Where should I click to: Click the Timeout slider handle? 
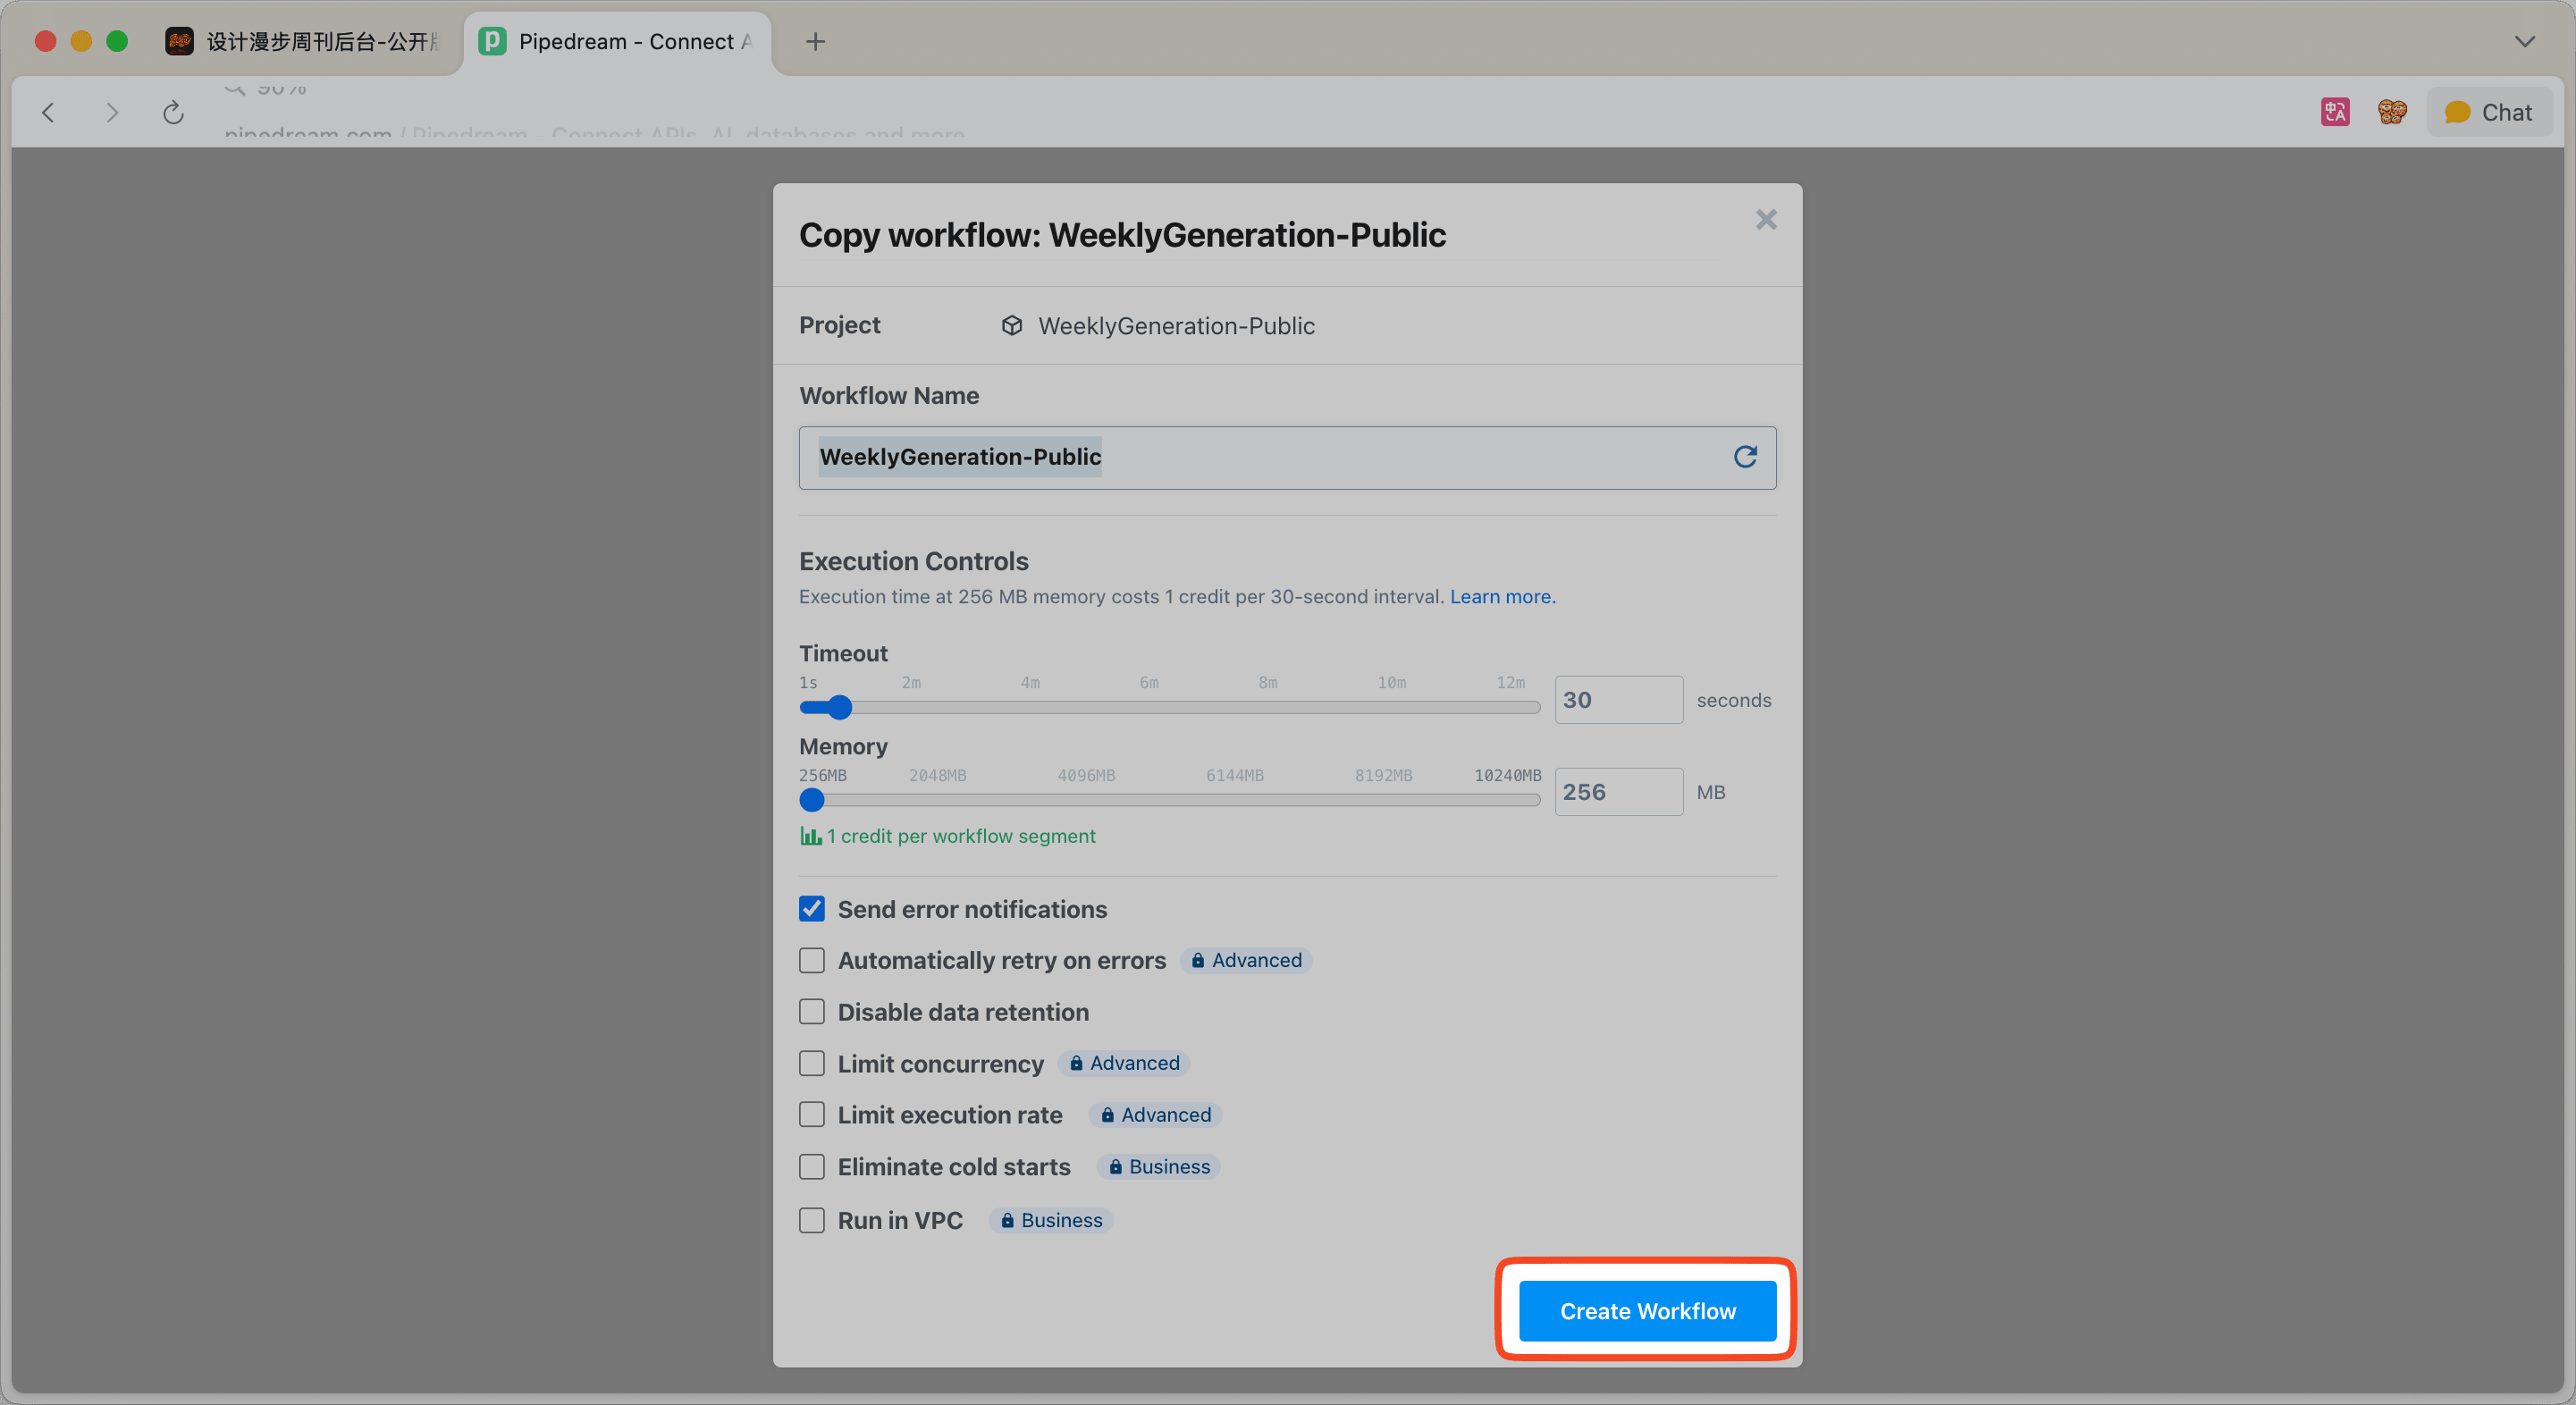pyautogui.click(x=839, y=708)
